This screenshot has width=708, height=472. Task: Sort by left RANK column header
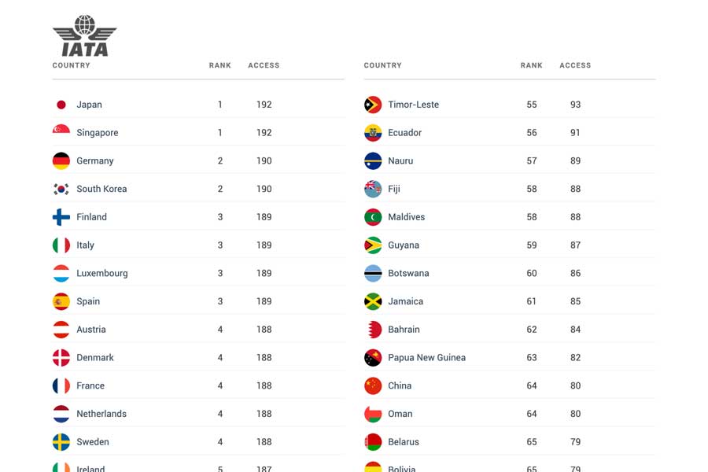[x=220, y=66]
